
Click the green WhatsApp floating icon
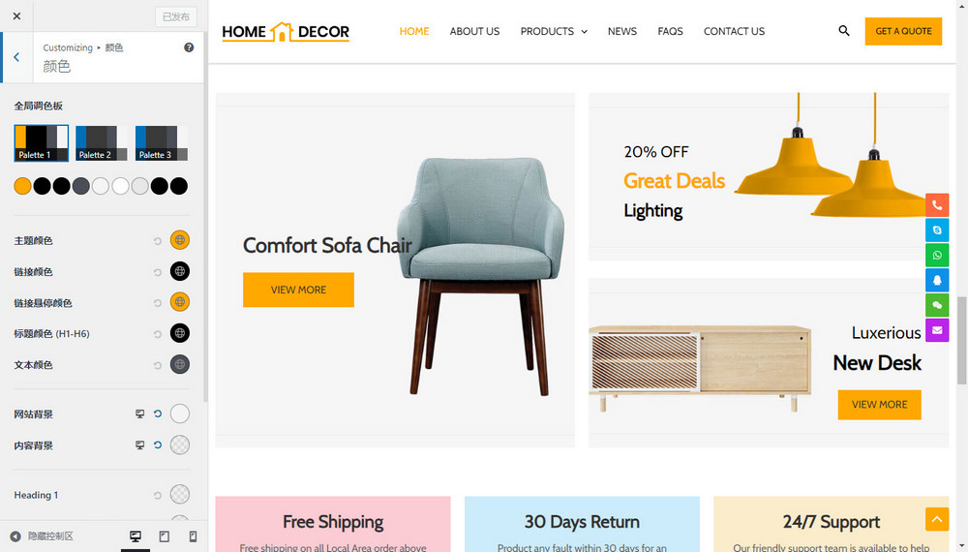tap(936, 255)
